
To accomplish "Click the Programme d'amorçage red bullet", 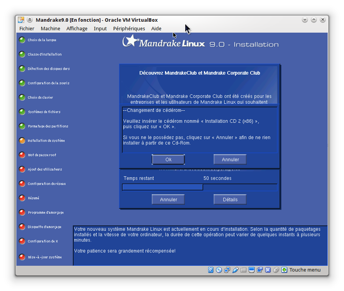I will pyautogui.click(x=22, y=213).
